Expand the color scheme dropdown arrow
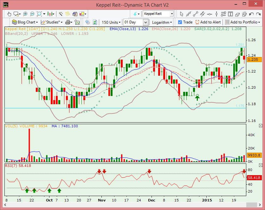Viewport: 265px width, 210px height. pos(86,14)
